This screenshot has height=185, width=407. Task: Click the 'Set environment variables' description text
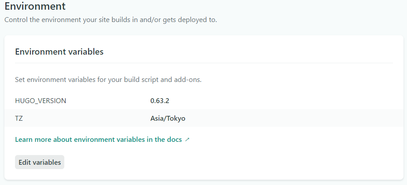[x=108, y=80]
